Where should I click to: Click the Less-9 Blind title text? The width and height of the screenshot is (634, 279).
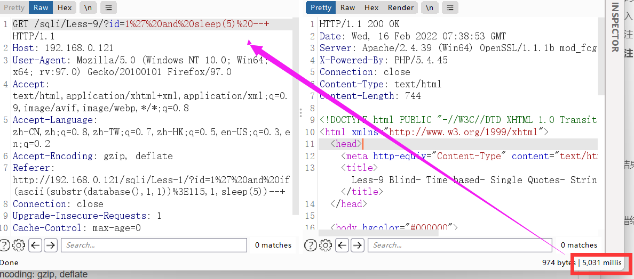[x=474, y=180]
